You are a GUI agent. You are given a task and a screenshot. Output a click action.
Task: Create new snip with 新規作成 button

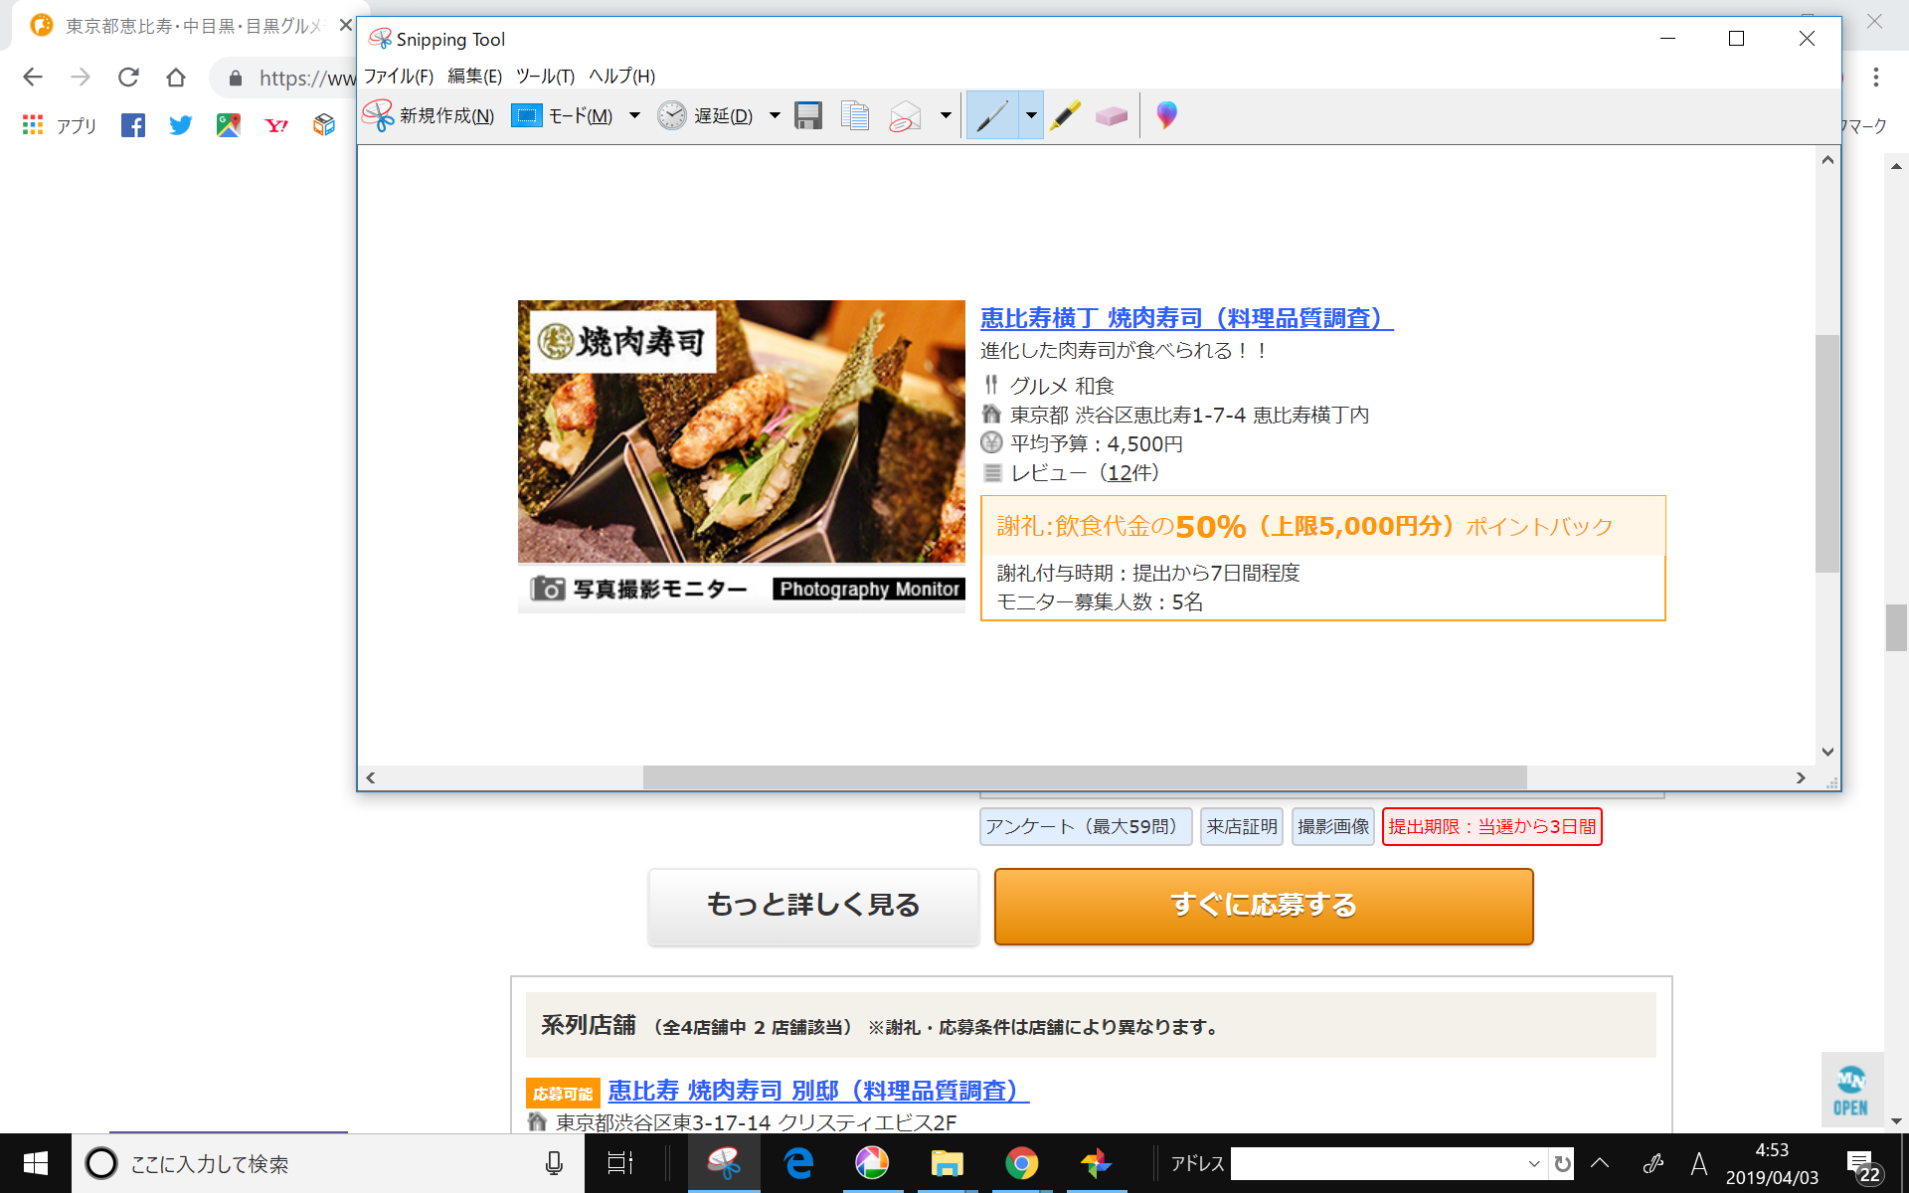pos(429,116)
